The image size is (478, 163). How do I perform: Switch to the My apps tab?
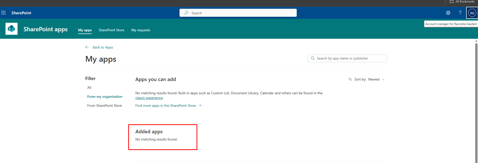click(x=85, y=30)
